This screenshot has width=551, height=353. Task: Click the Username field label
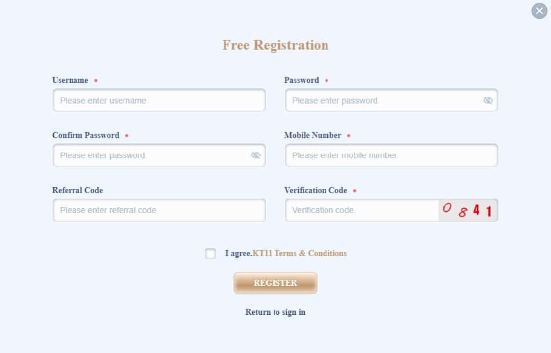(x=70, y=81)
